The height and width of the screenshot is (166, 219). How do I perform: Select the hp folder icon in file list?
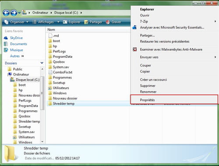pos(50,46)
